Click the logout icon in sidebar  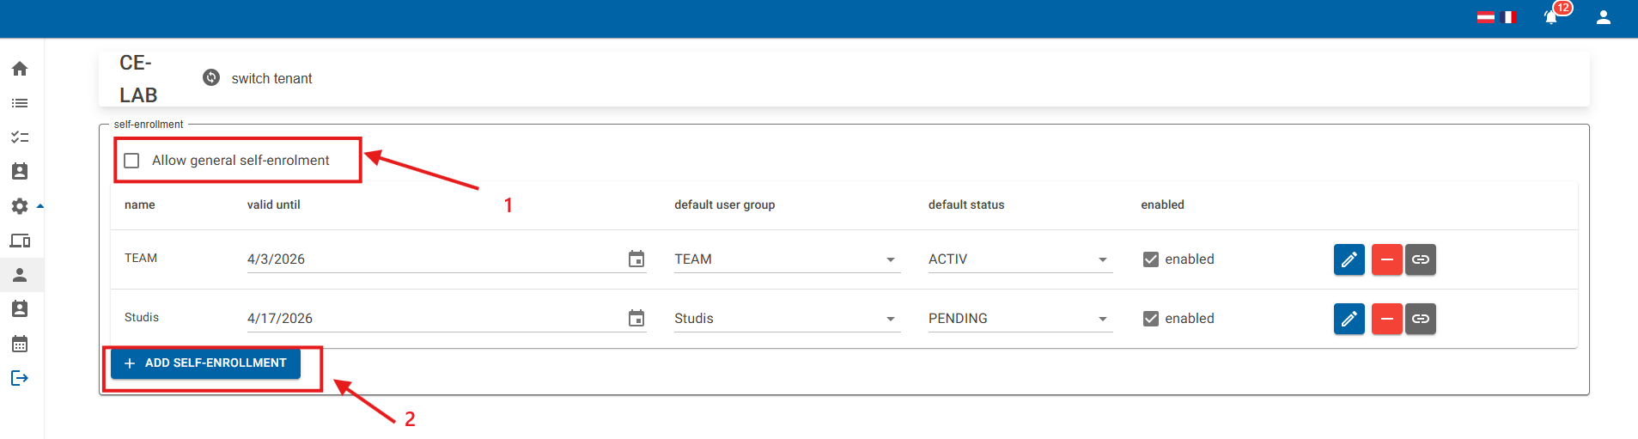pyautogui.click(x=20, y=378)
